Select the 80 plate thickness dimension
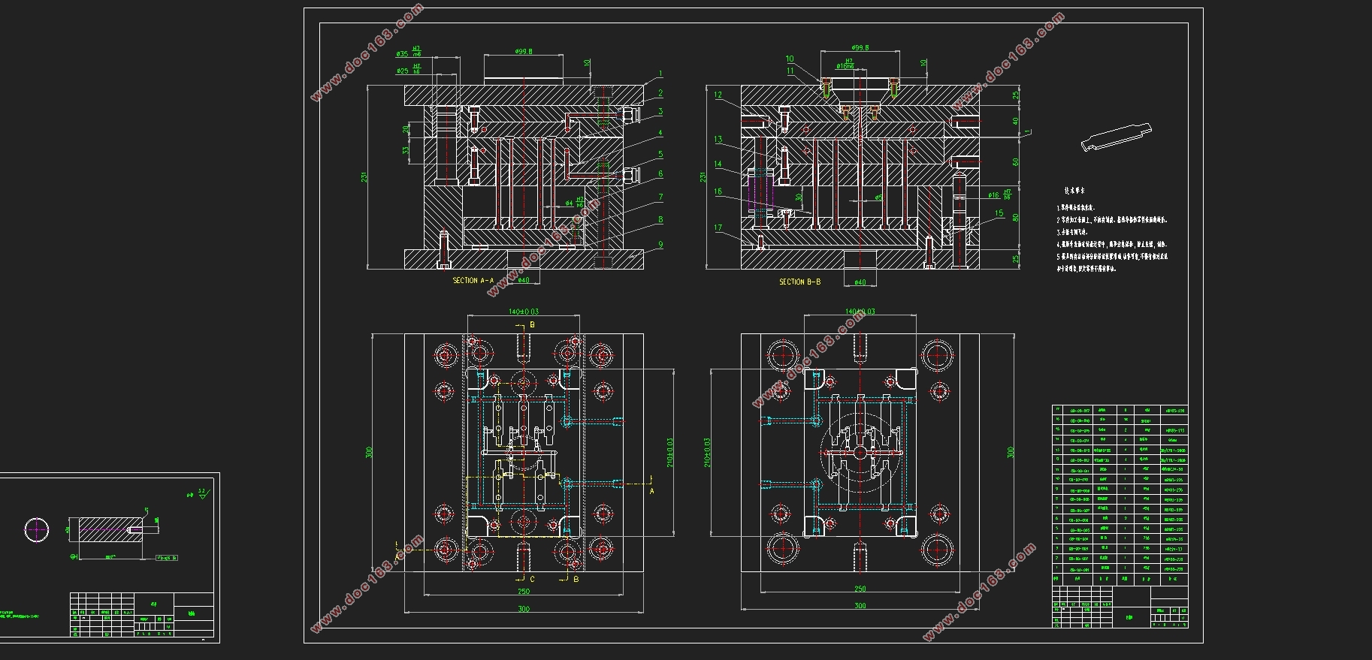 (1016, 218)
